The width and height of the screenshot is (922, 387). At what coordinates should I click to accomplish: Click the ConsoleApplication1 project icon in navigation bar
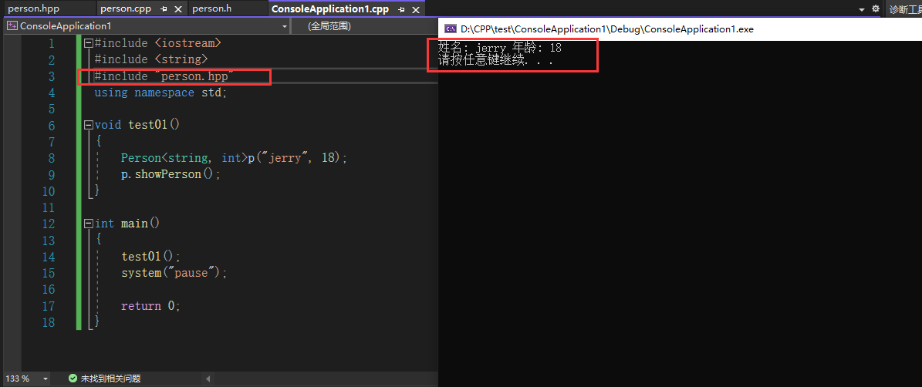12,26
